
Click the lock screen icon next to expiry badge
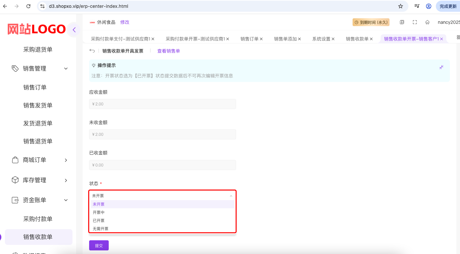click(x=402, y=22)
